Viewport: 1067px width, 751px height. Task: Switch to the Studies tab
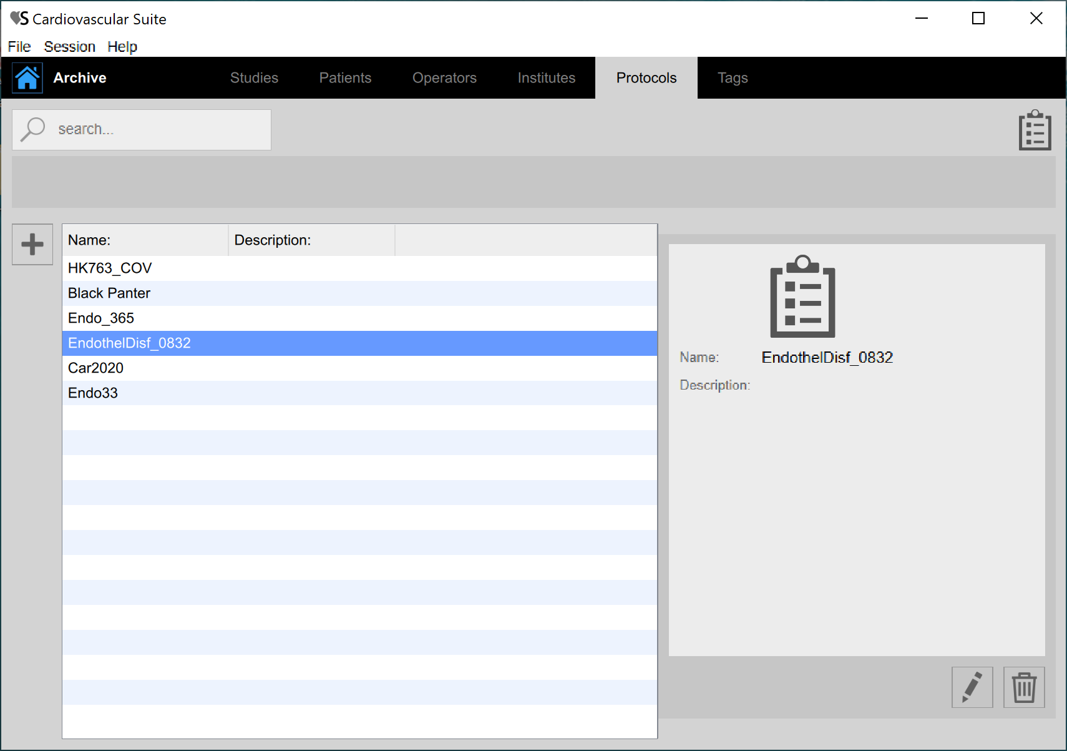coord(254,78)
